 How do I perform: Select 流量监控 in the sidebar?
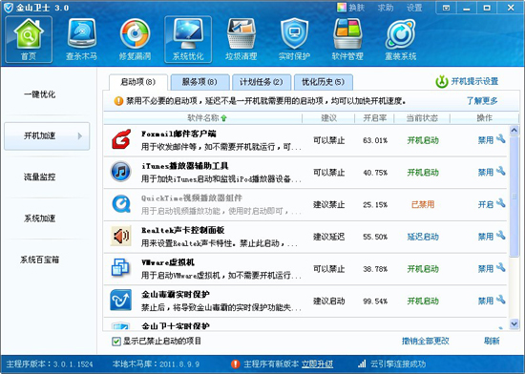[40, 177]
